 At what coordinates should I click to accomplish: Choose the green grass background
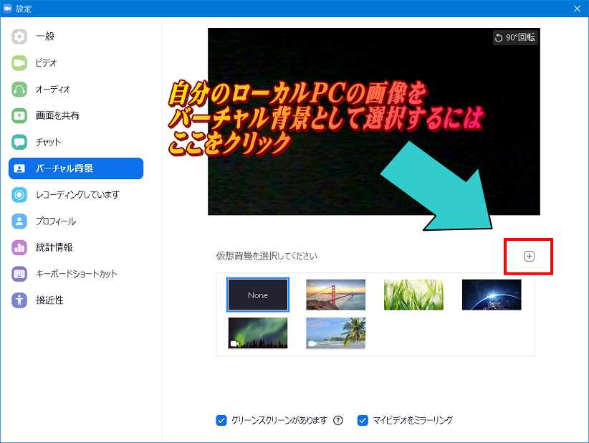coord(413,295)
